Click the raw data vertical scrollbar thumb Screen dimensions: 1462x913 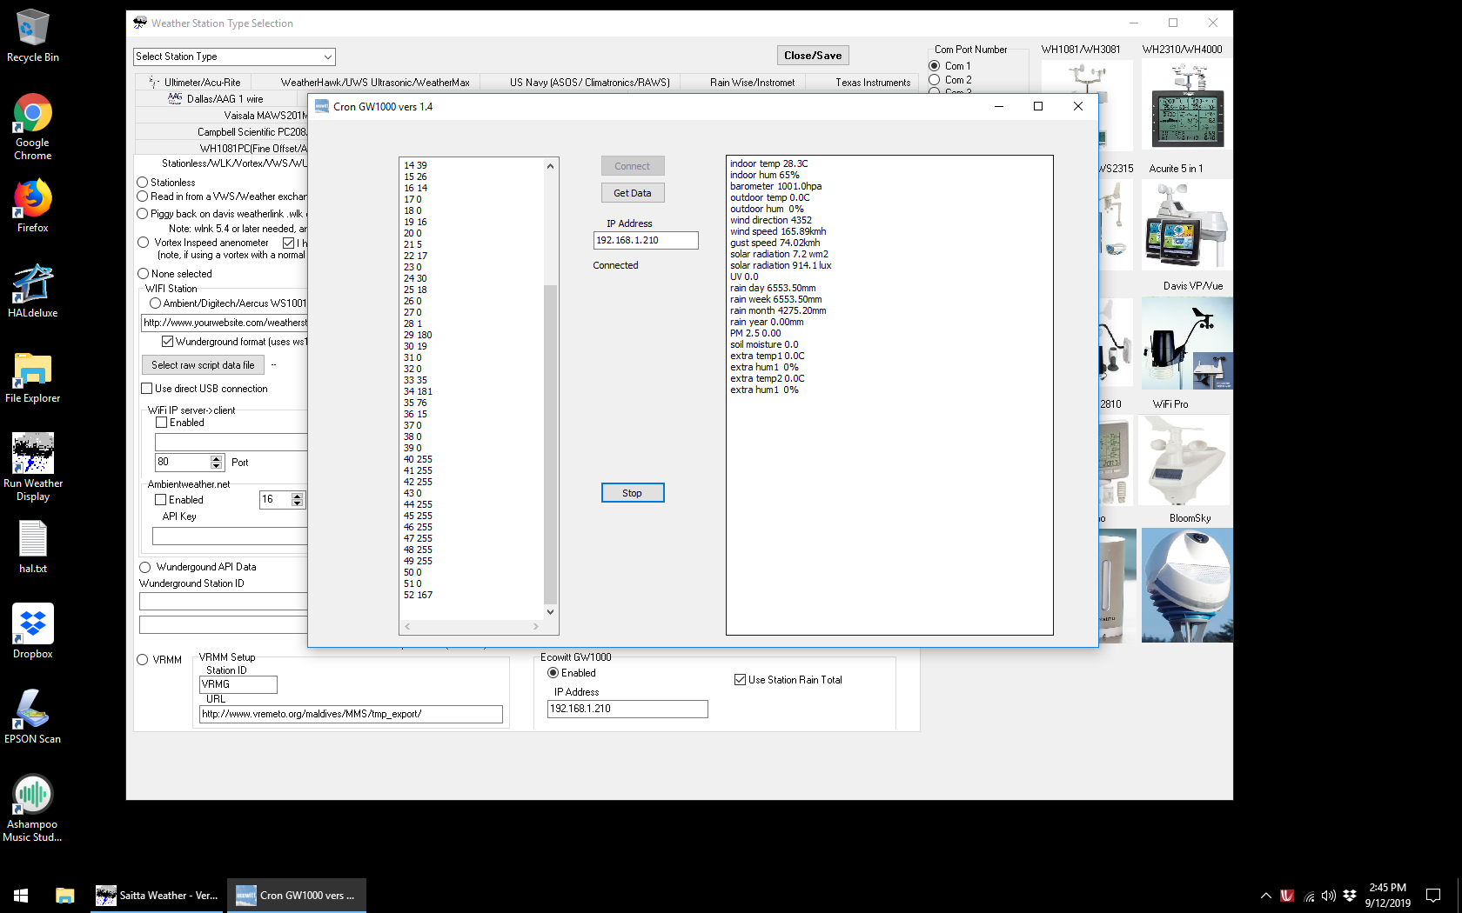coord(550,443)
